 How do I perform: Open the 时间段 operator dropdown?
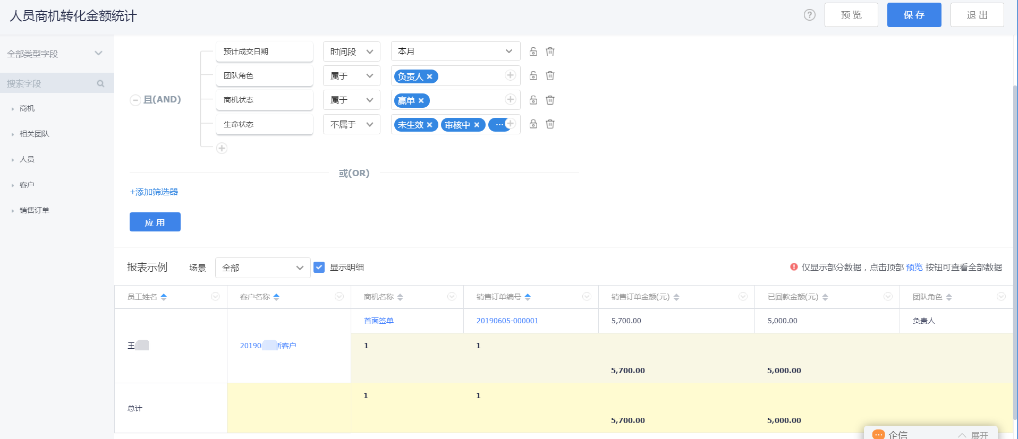click(x=352, y=51)
